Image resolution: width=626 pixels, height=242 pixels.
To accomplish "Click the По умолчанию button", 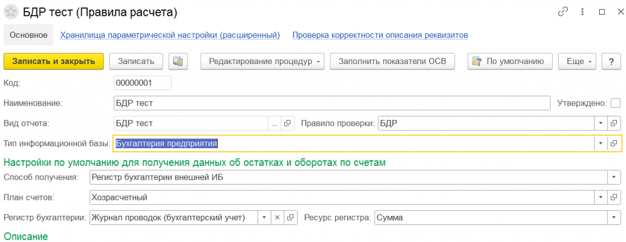I will pyautogui.click(x=510, y=62).
